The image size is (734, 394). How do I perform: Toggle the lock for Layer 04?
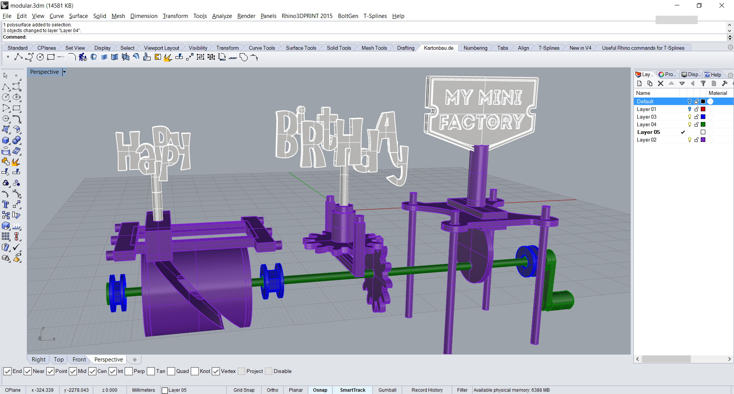[x=696, y=125]
